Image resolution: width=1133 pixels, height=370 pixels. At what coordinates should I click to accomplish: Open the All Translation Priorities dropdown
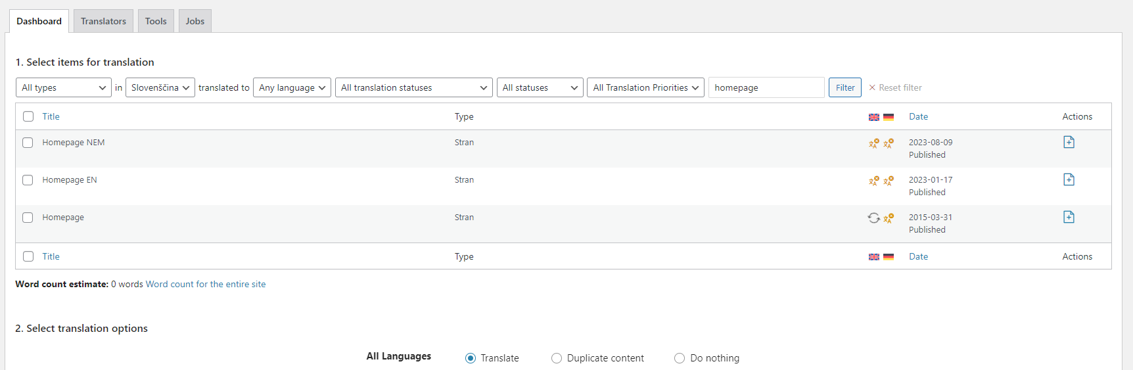point(645,87)
